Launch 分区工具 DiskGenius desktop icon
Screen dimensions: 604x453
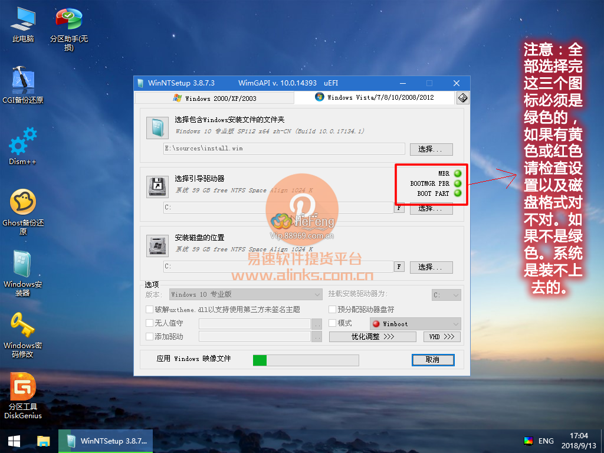click(23, 396)
